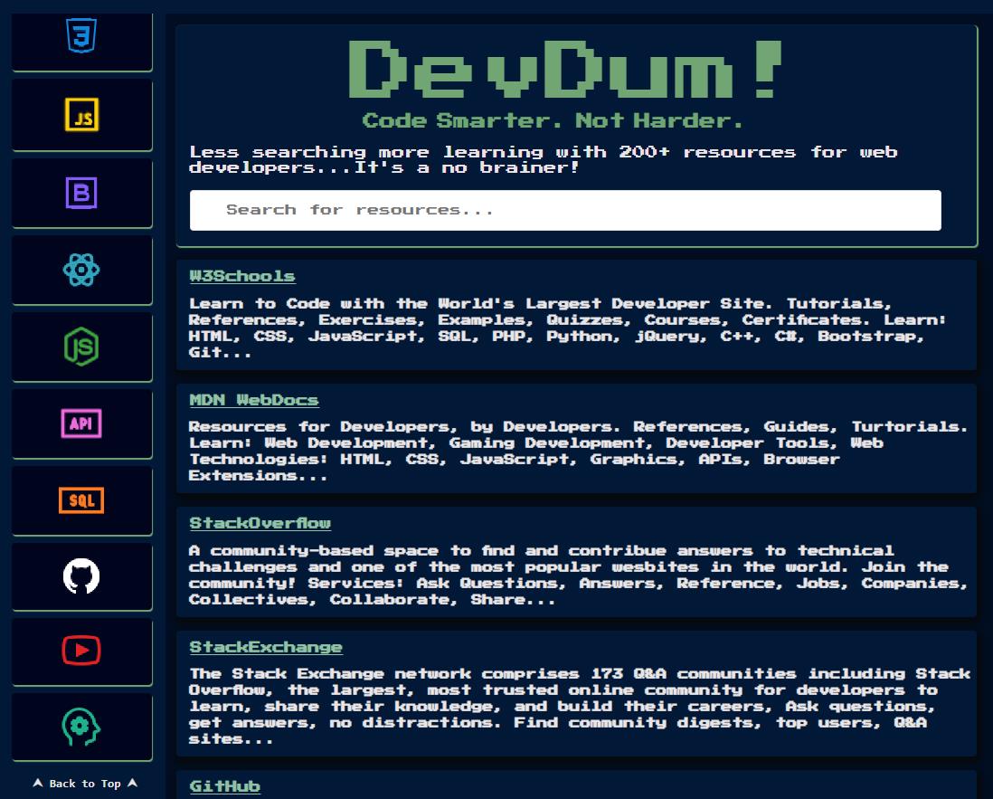Open the W3Schools resource link

pos(241,276)
